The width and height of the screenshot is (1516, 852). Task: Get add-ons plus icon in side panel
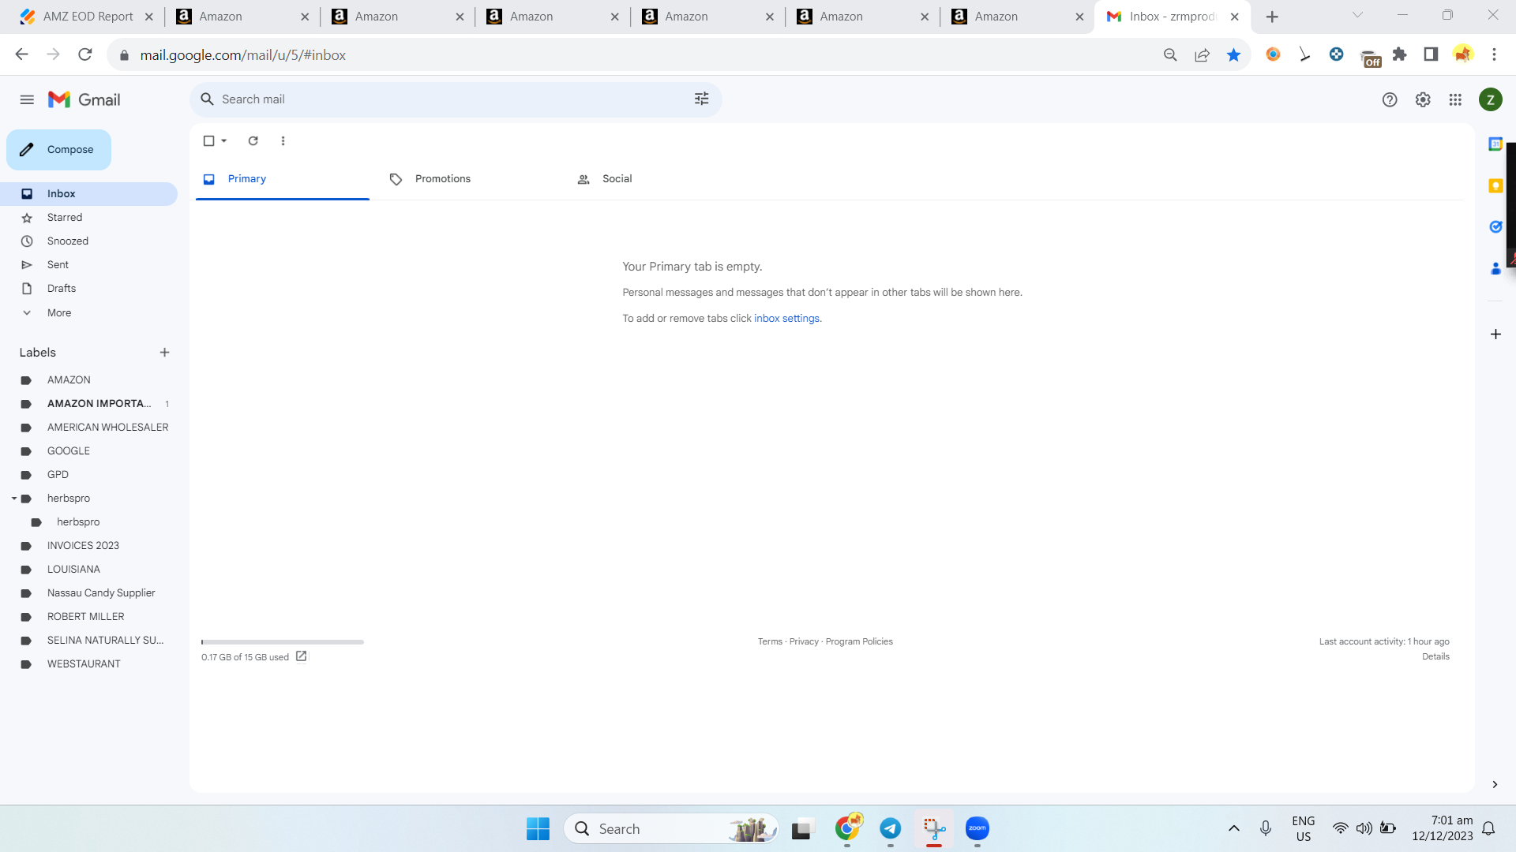point(1495,334)
